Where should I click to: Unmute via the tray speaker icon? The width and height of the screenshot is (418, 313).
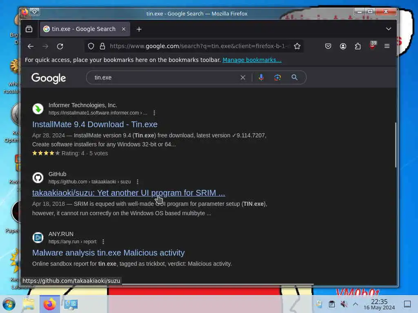(344, 304)
